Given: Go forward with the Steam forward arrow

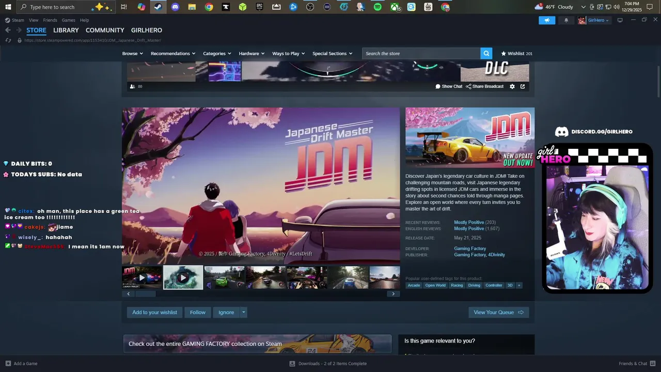Looking at the screenshot, I should click(x=19, y=30).
